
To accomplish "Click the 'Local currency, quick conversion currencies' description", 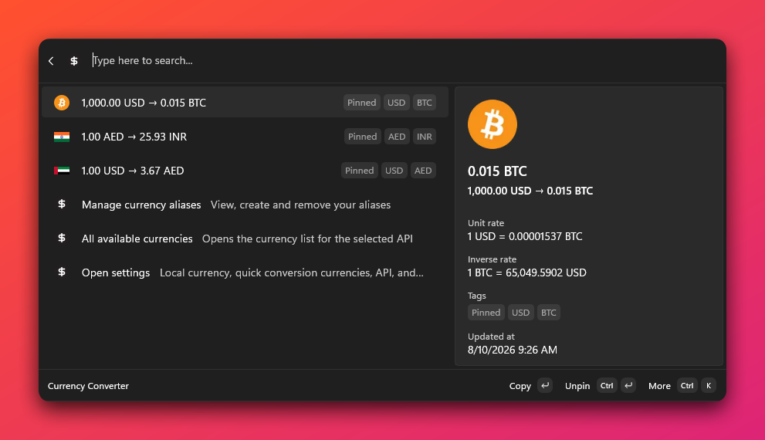I will [x=291, y=272].
